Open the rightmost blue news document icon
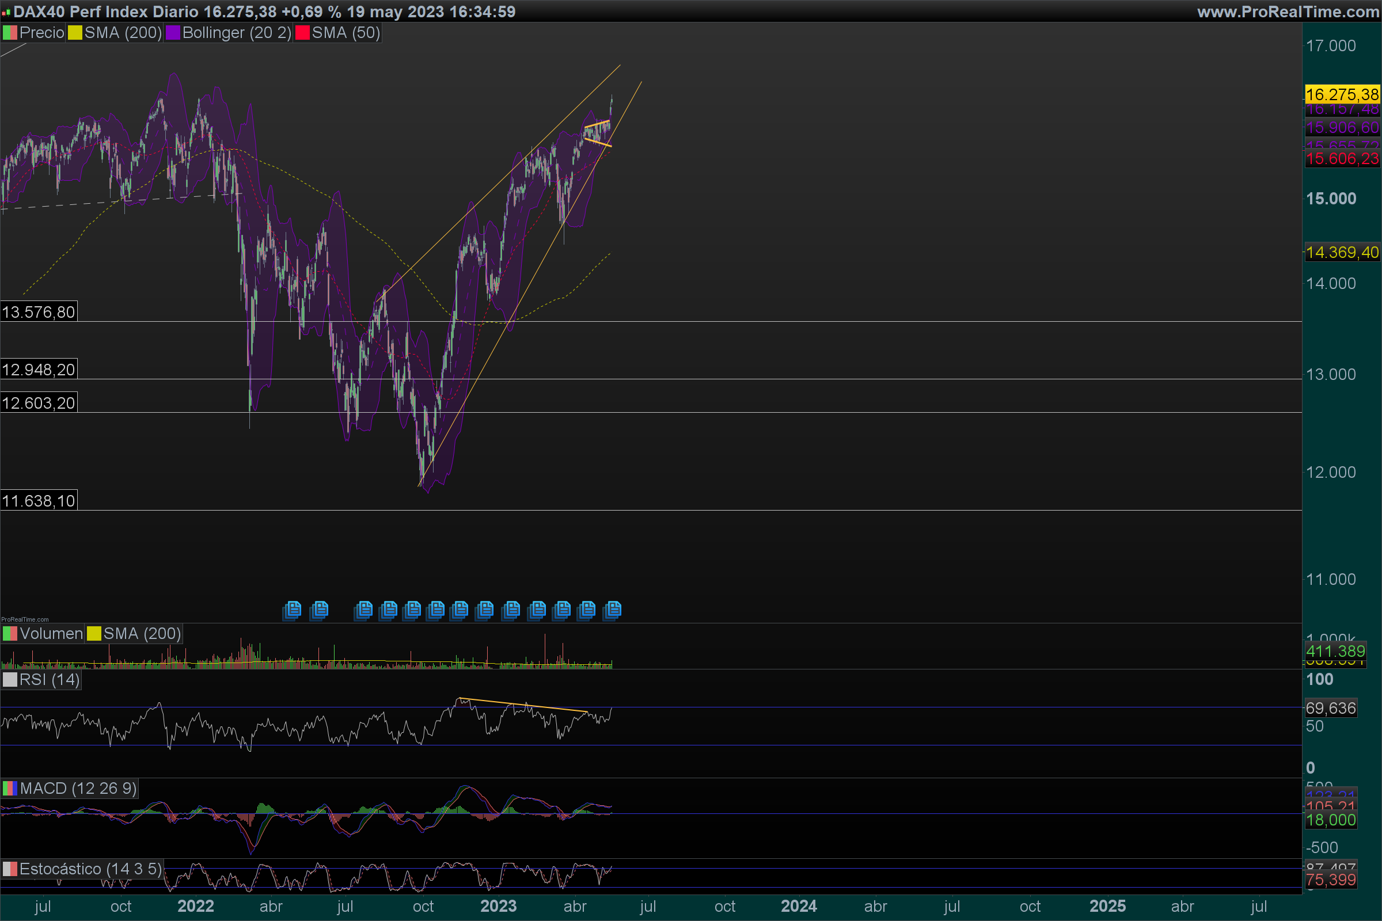 (612, 610)
